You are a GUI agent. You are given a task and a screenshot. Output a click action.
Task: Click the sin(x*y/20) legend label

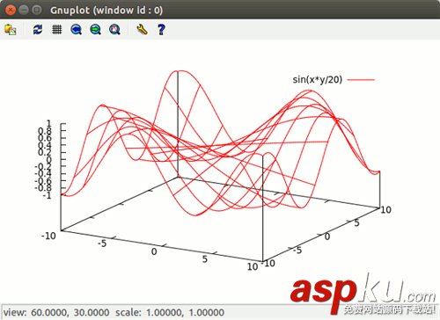318,79
